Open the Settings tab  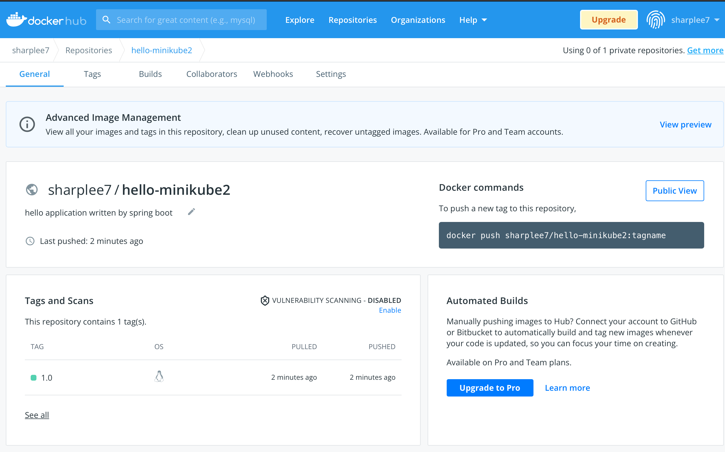(331, 74)
